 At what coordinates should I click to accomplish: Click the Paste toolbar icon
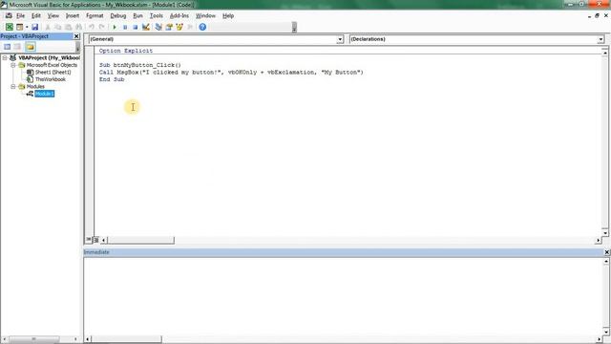[68, 27]
